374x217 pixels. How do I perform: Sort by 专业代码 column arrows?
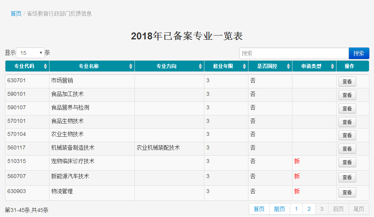(46, 66)
